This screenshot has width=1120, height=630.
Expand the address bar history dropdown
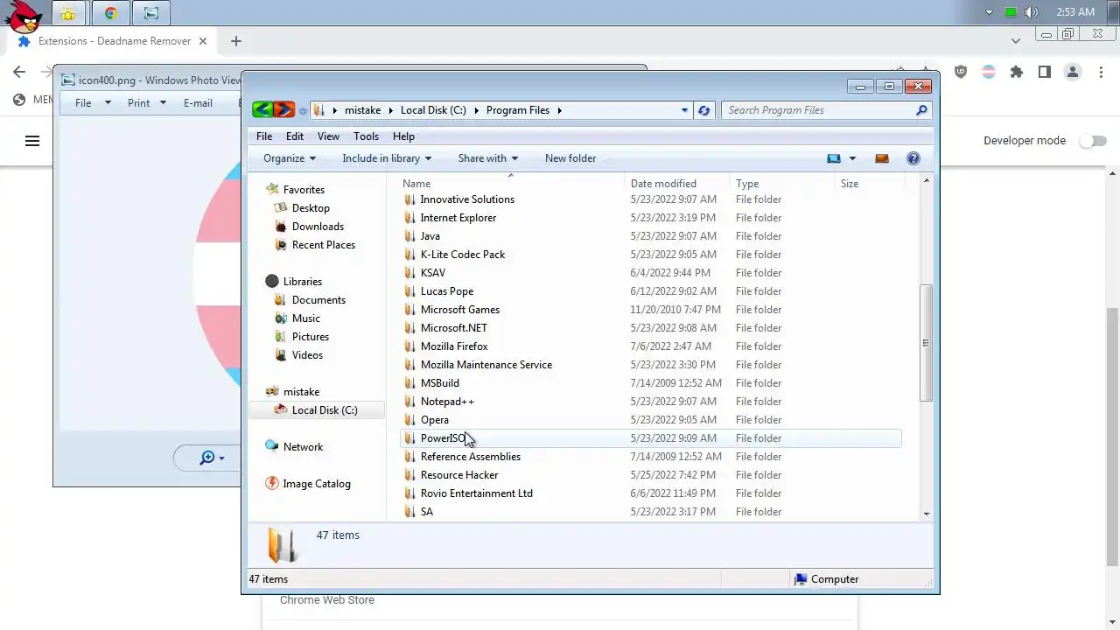pyautogui.click(x=684, y=110)
